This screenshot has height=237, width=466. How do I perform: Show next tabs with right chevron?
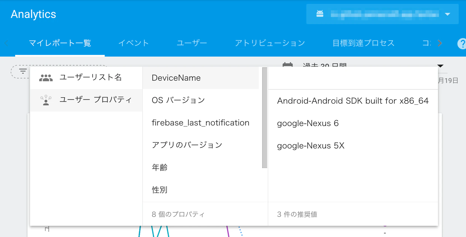tap(440, 43)
